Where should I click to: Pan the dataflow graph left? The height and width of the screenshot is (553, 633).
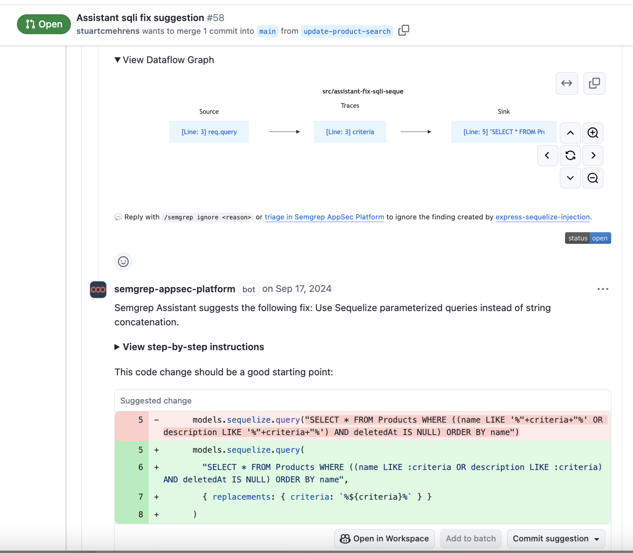point(548,156)
